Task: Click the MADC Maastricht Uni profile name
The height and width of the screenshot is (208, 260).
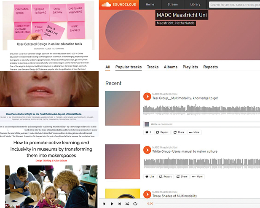Action: click(182, 15)
